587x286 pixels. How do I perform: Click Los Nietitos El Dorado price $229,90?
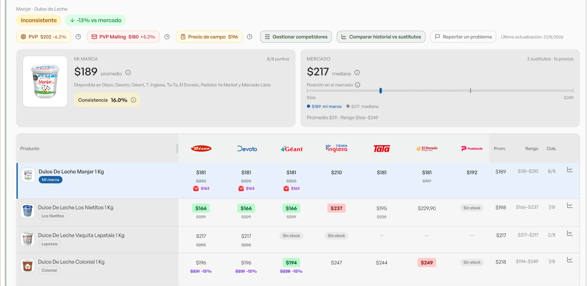(x=427, y=209)
